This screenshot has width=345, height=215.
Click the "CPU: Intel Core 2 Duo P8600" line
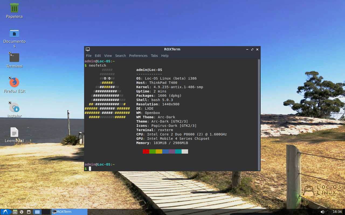[182, 134]
